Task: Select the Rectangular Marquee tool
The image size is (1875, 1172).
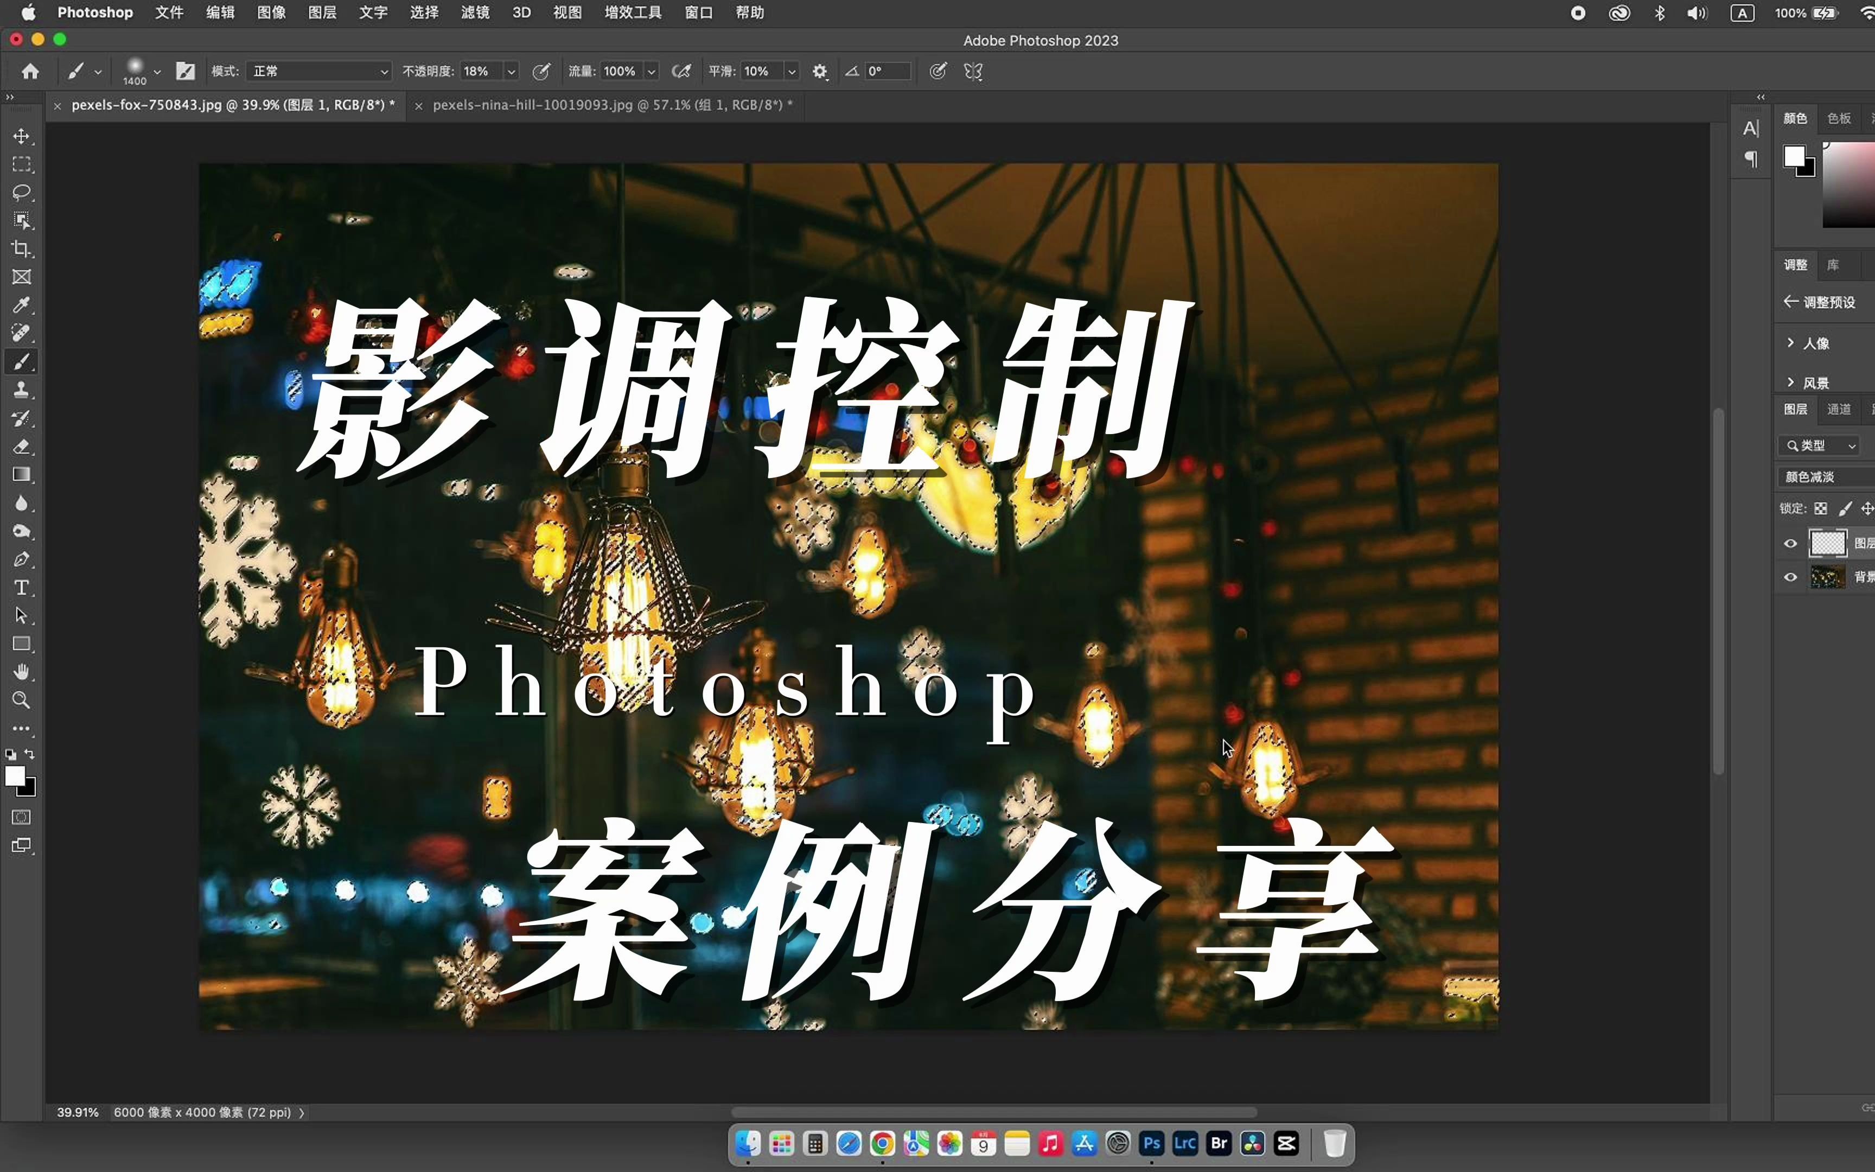Action: point(21,164)
